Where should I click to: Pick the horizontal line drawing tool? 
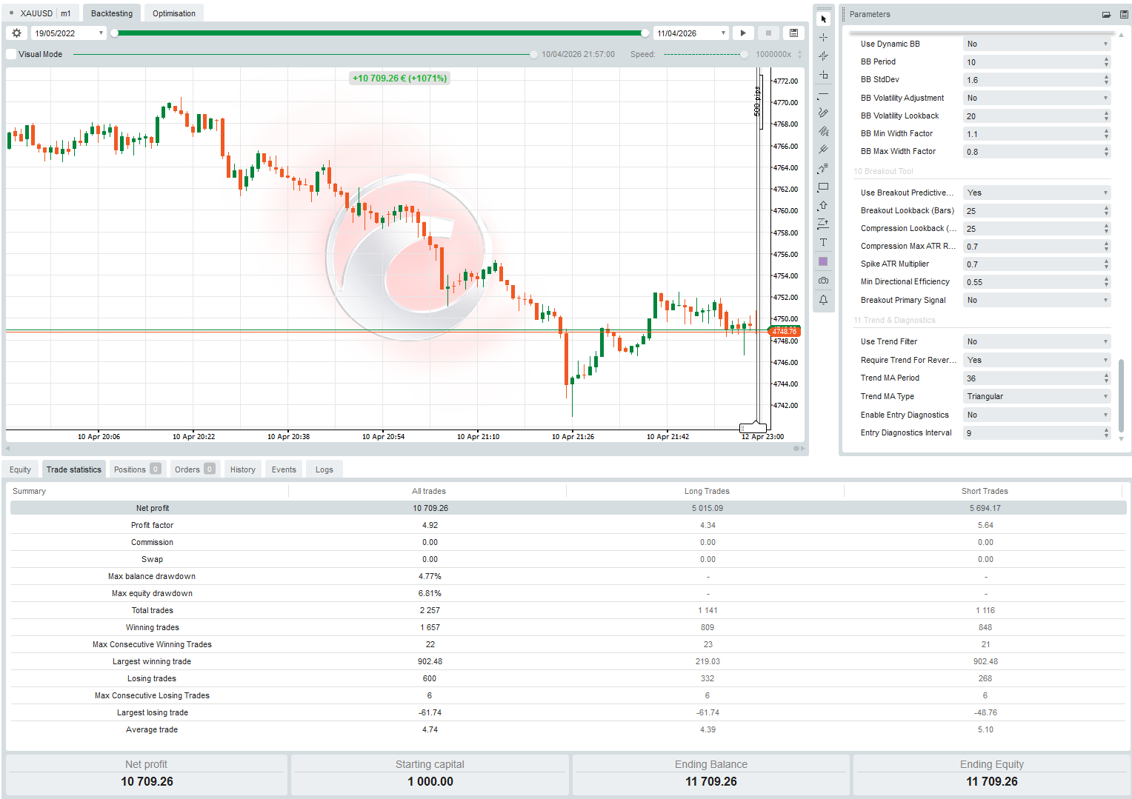point(823,94)
